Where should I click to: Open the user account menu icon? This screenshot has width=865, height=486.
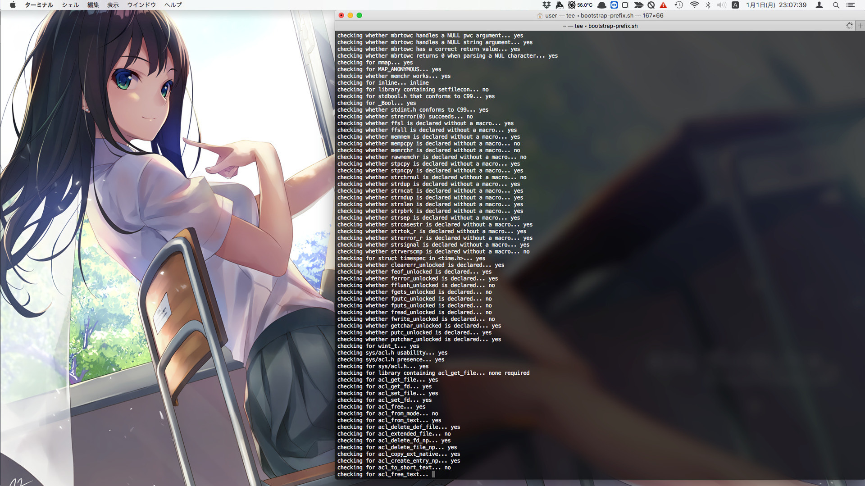click(x=819, y=5)
